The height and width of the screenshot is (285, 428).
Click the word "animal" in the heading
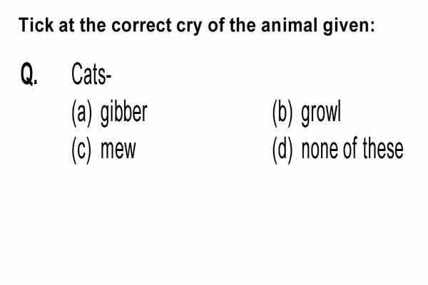pyautogui.click(x=289, y=25)
